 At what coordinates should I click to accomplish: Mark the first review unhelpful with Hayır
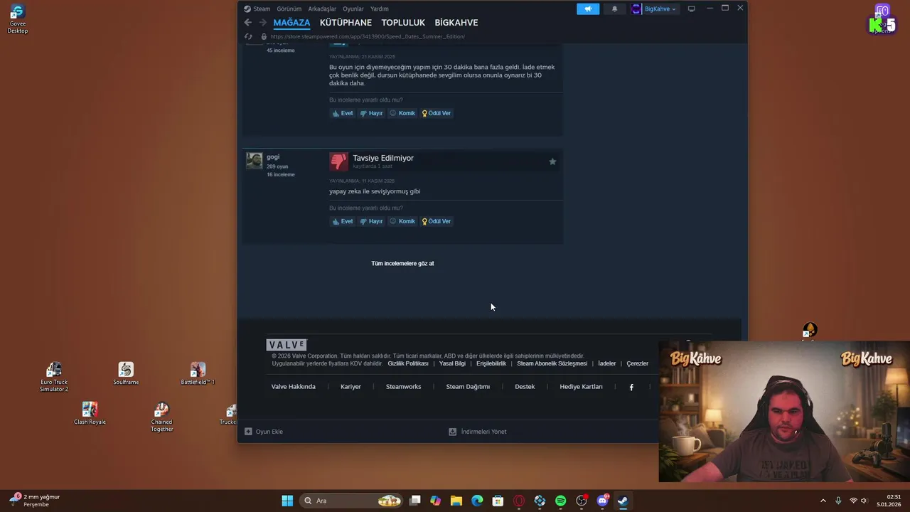tap(372, 113)
